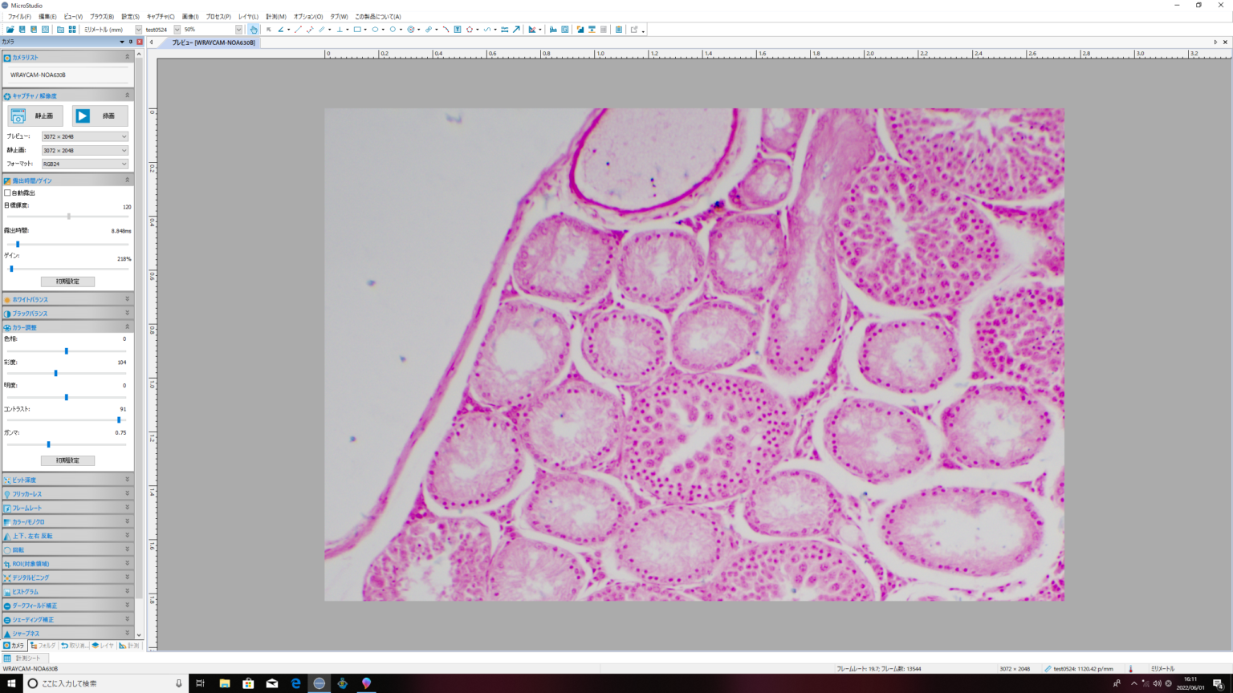The image size is (1233, 693).
Task: Open the プレビュー resolution dropdown
Action: click(84, 137)
